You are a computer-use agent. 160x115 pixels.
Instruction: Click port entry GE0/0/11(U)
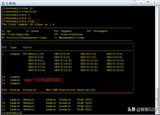pos(89,60)
